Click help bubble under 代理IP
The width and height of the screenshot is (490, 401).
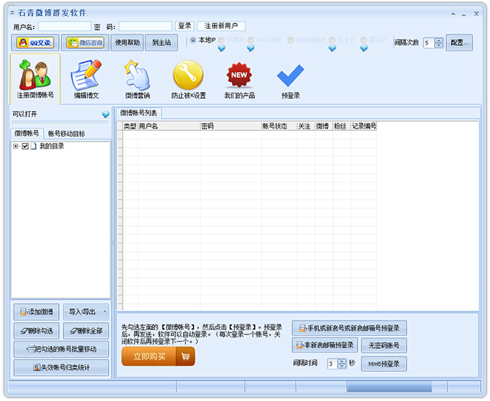pos(221,47)
